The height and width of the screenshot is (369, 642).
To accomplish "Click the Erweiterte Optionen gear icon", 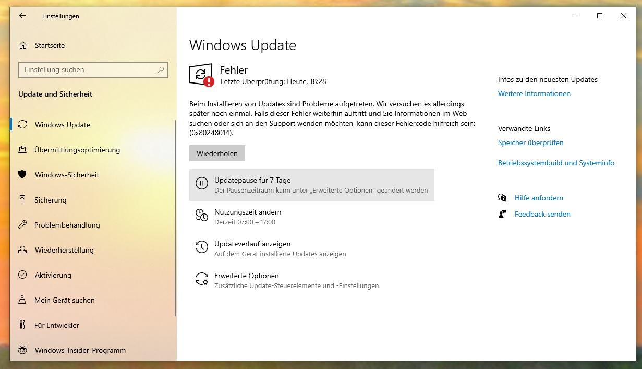I will pos(201,279).
